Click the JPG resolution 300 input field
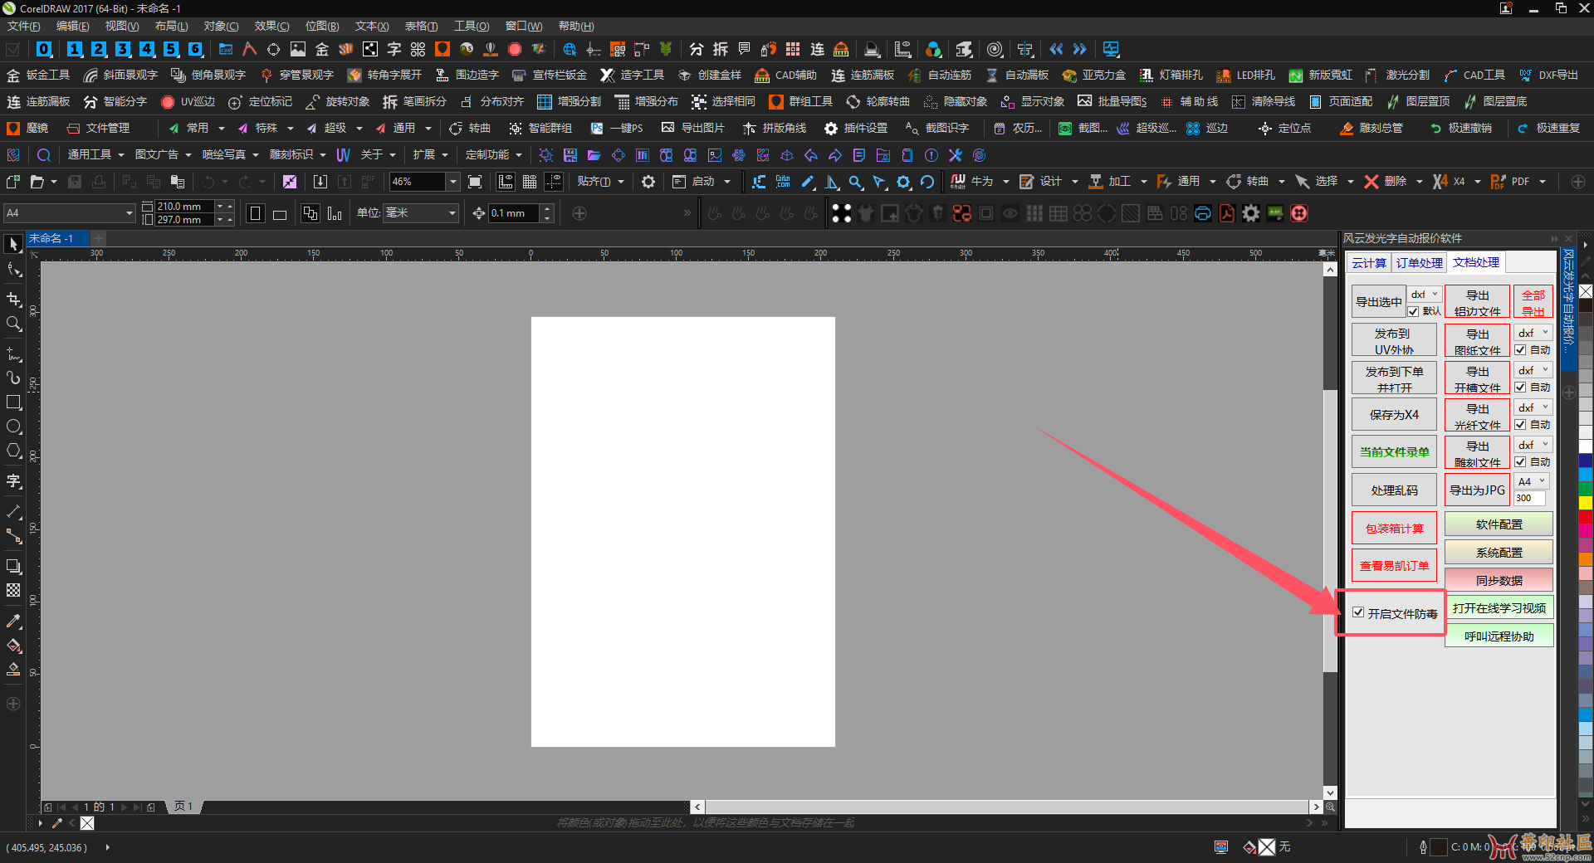Viewport: 1594px width, 863px height. coord(1529,498)
